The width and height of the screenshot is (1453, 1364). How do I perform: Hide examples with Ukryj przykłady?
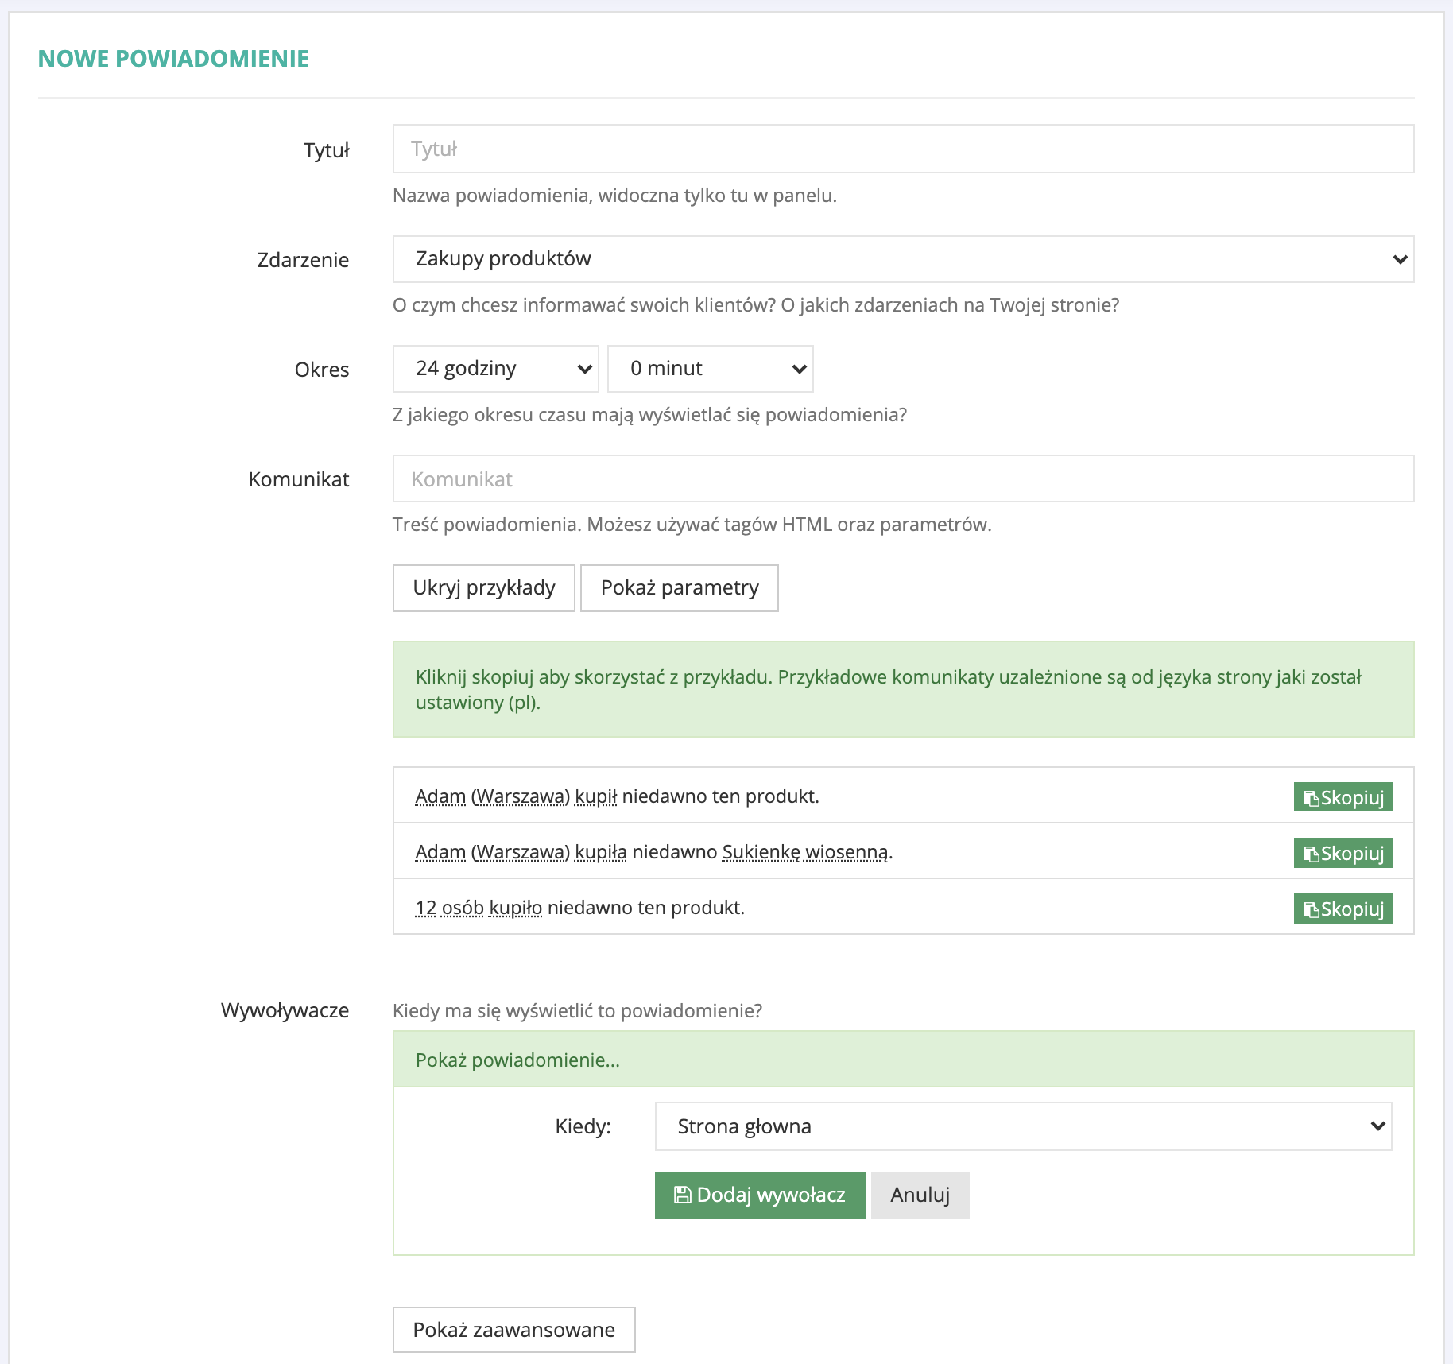(483, 588)
